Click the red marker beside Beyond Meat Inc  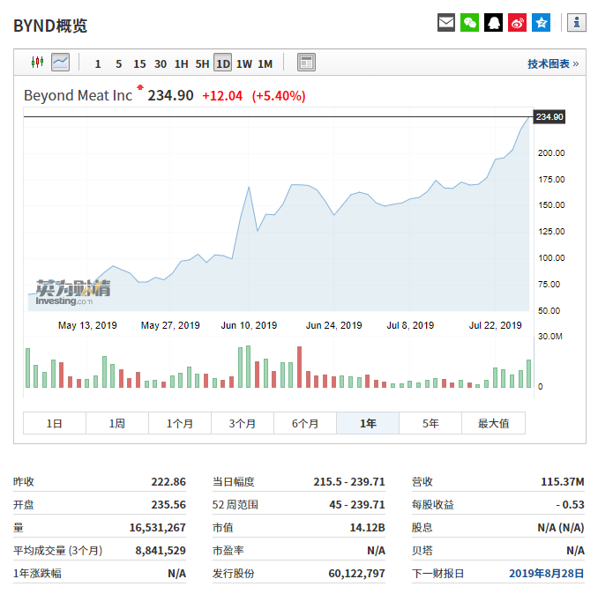click(140, 87)
